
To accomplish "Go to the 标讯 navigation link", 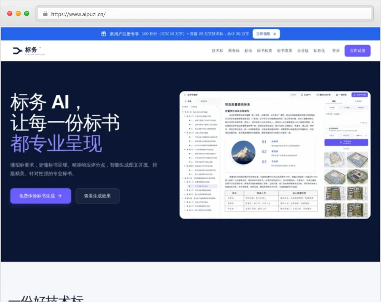I will pos(248,50).
